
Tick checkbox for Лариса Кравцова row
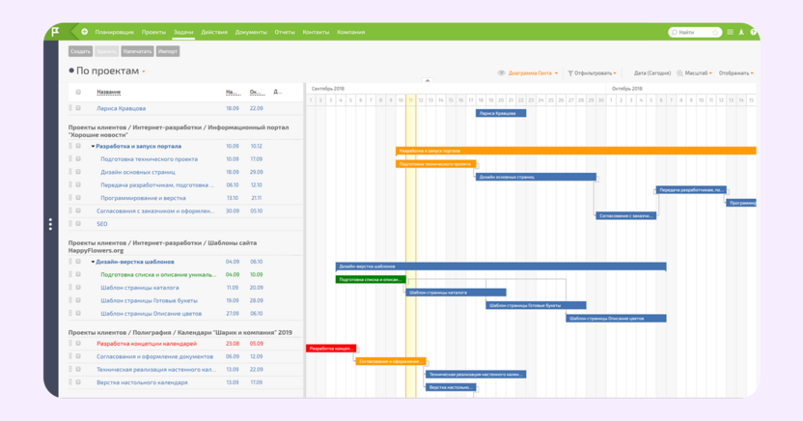pyautogui.click(x=78, y=108)
